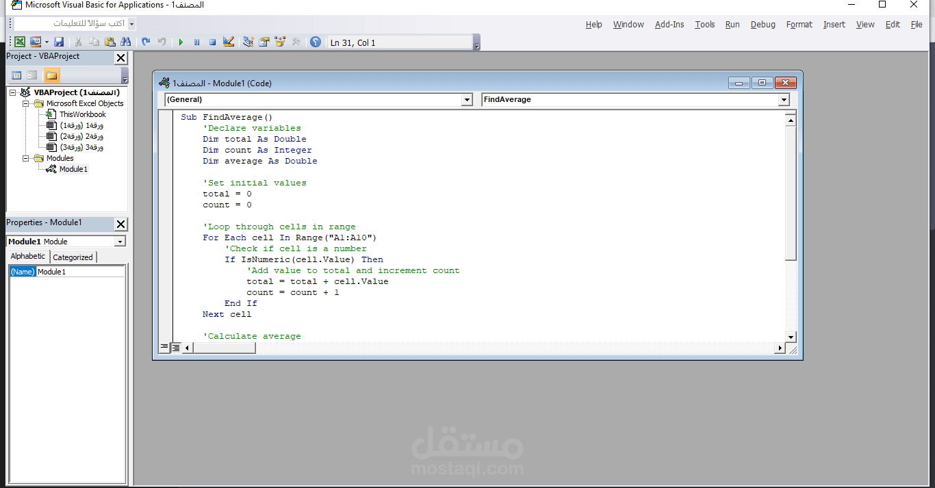
Task: Switch to the Categorized tab
Action: point(73,257)
